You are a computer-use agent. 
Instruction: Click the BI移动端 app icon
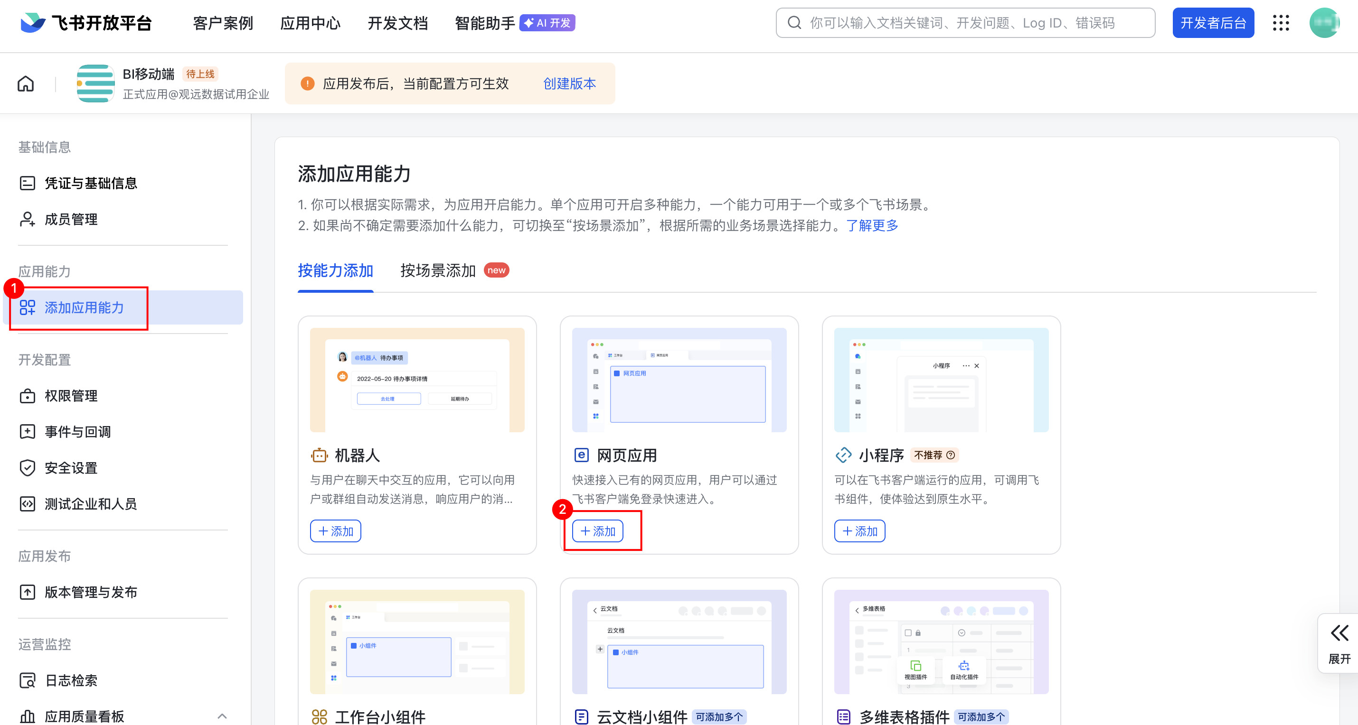click(x=95, y=84)
